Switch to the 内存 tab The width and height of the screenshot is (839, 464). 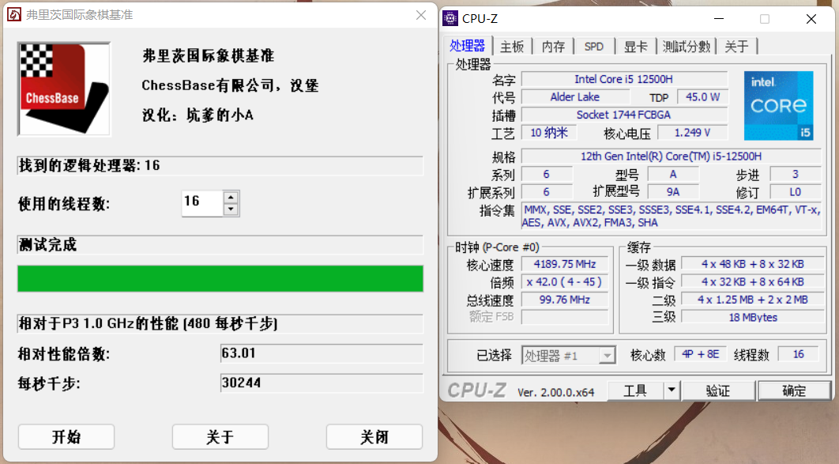pos(553,47)
